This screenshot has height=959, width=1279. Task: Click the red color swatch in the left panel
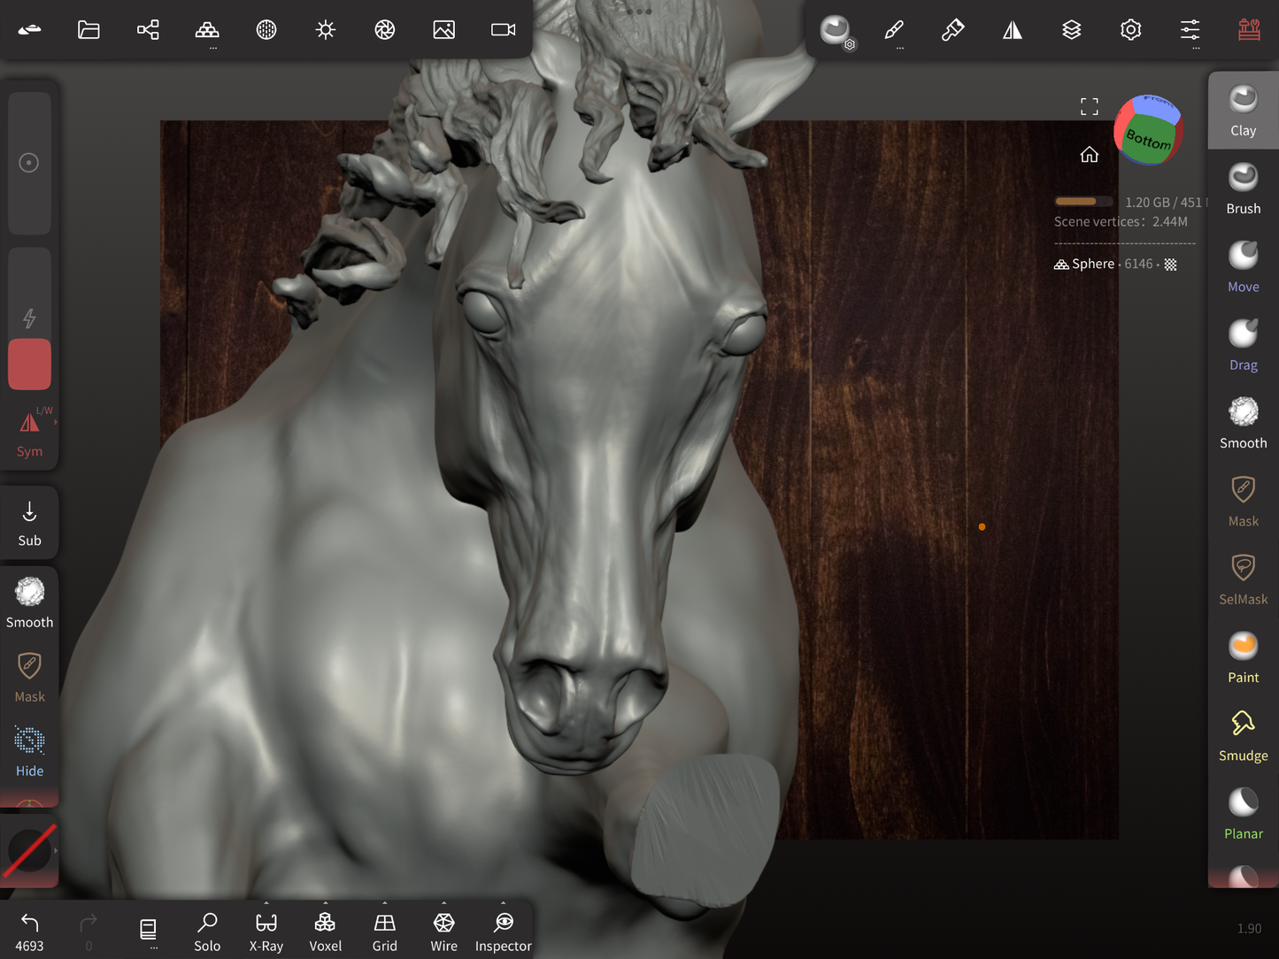29,364
